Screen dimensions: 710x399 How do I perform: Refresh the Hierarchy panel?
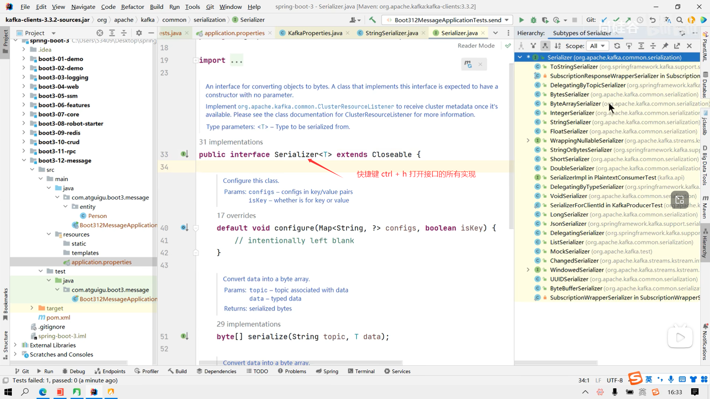(617, 46)
